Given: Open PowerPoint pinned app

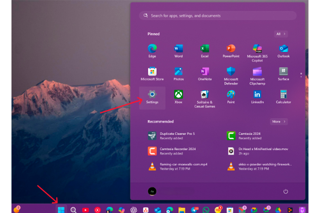Looking at the screenshot, I should click(x=231, y=50).
